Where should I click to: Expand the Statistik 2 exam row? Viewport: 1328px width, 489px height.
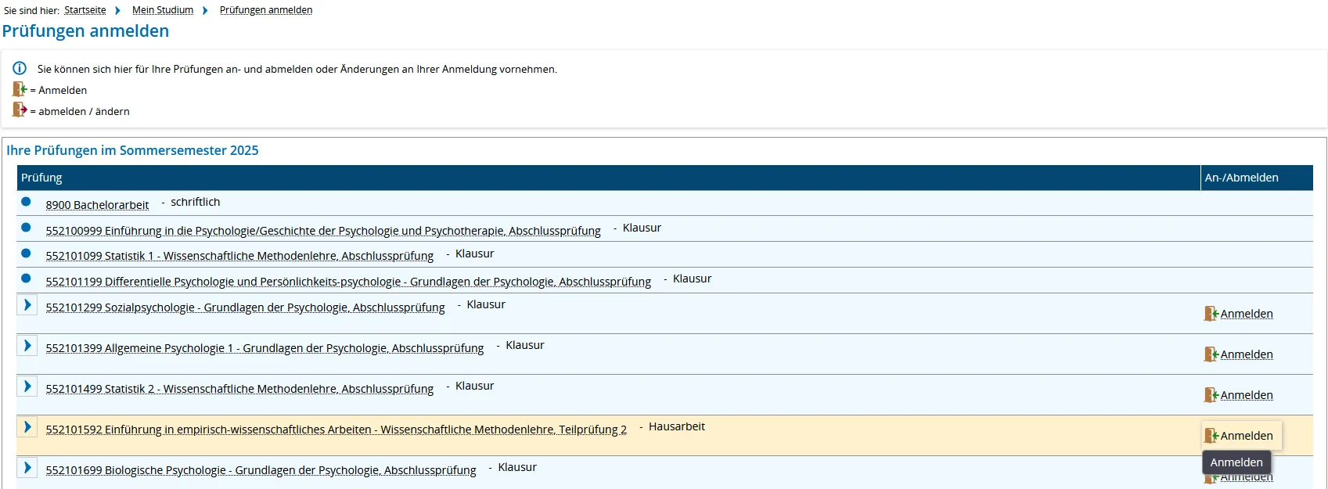tap(27, 387)
